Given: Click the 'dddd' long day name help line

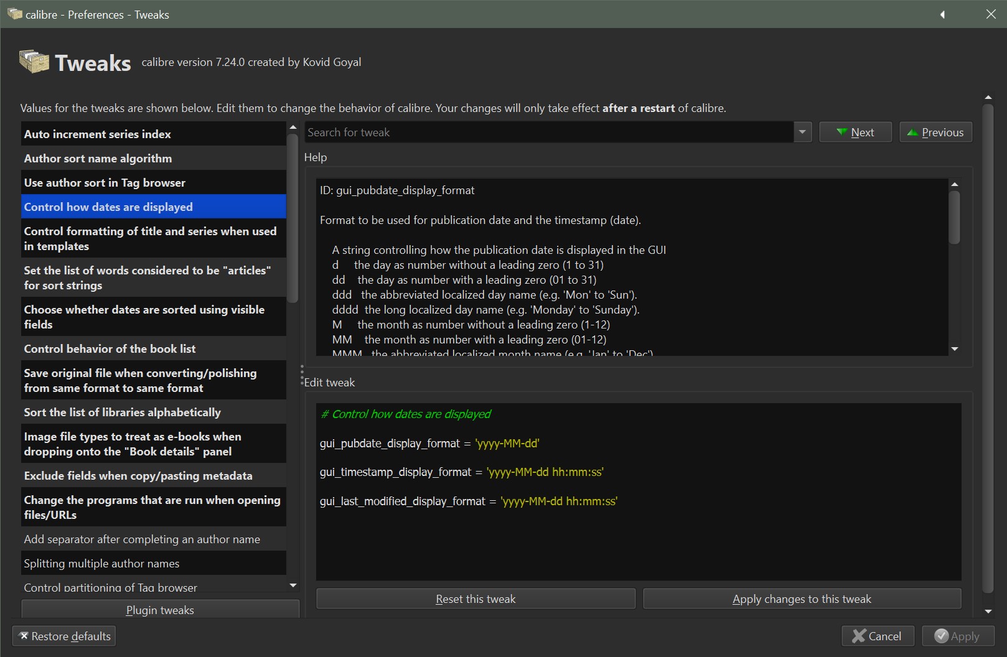Looking at the screenshot, I should (x=486, y=309).
